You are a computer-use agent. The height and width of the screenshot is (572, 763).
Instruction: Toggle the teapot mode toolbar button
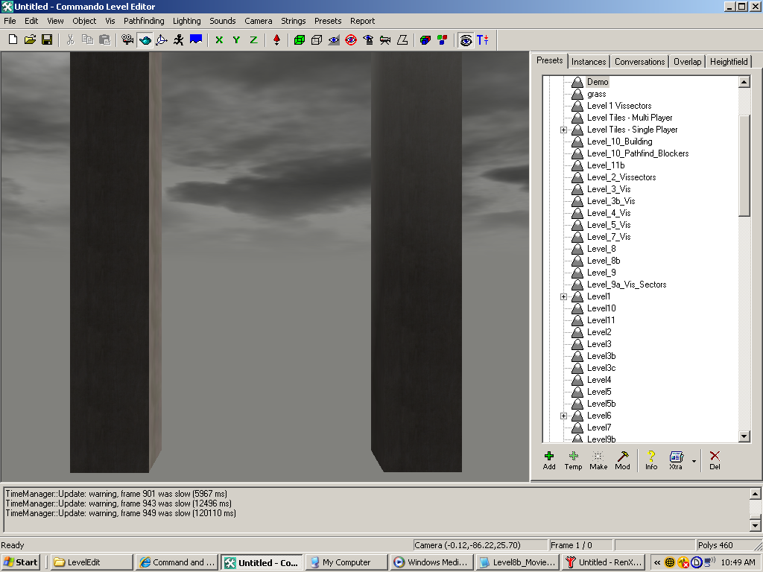(x=145, y=39)
